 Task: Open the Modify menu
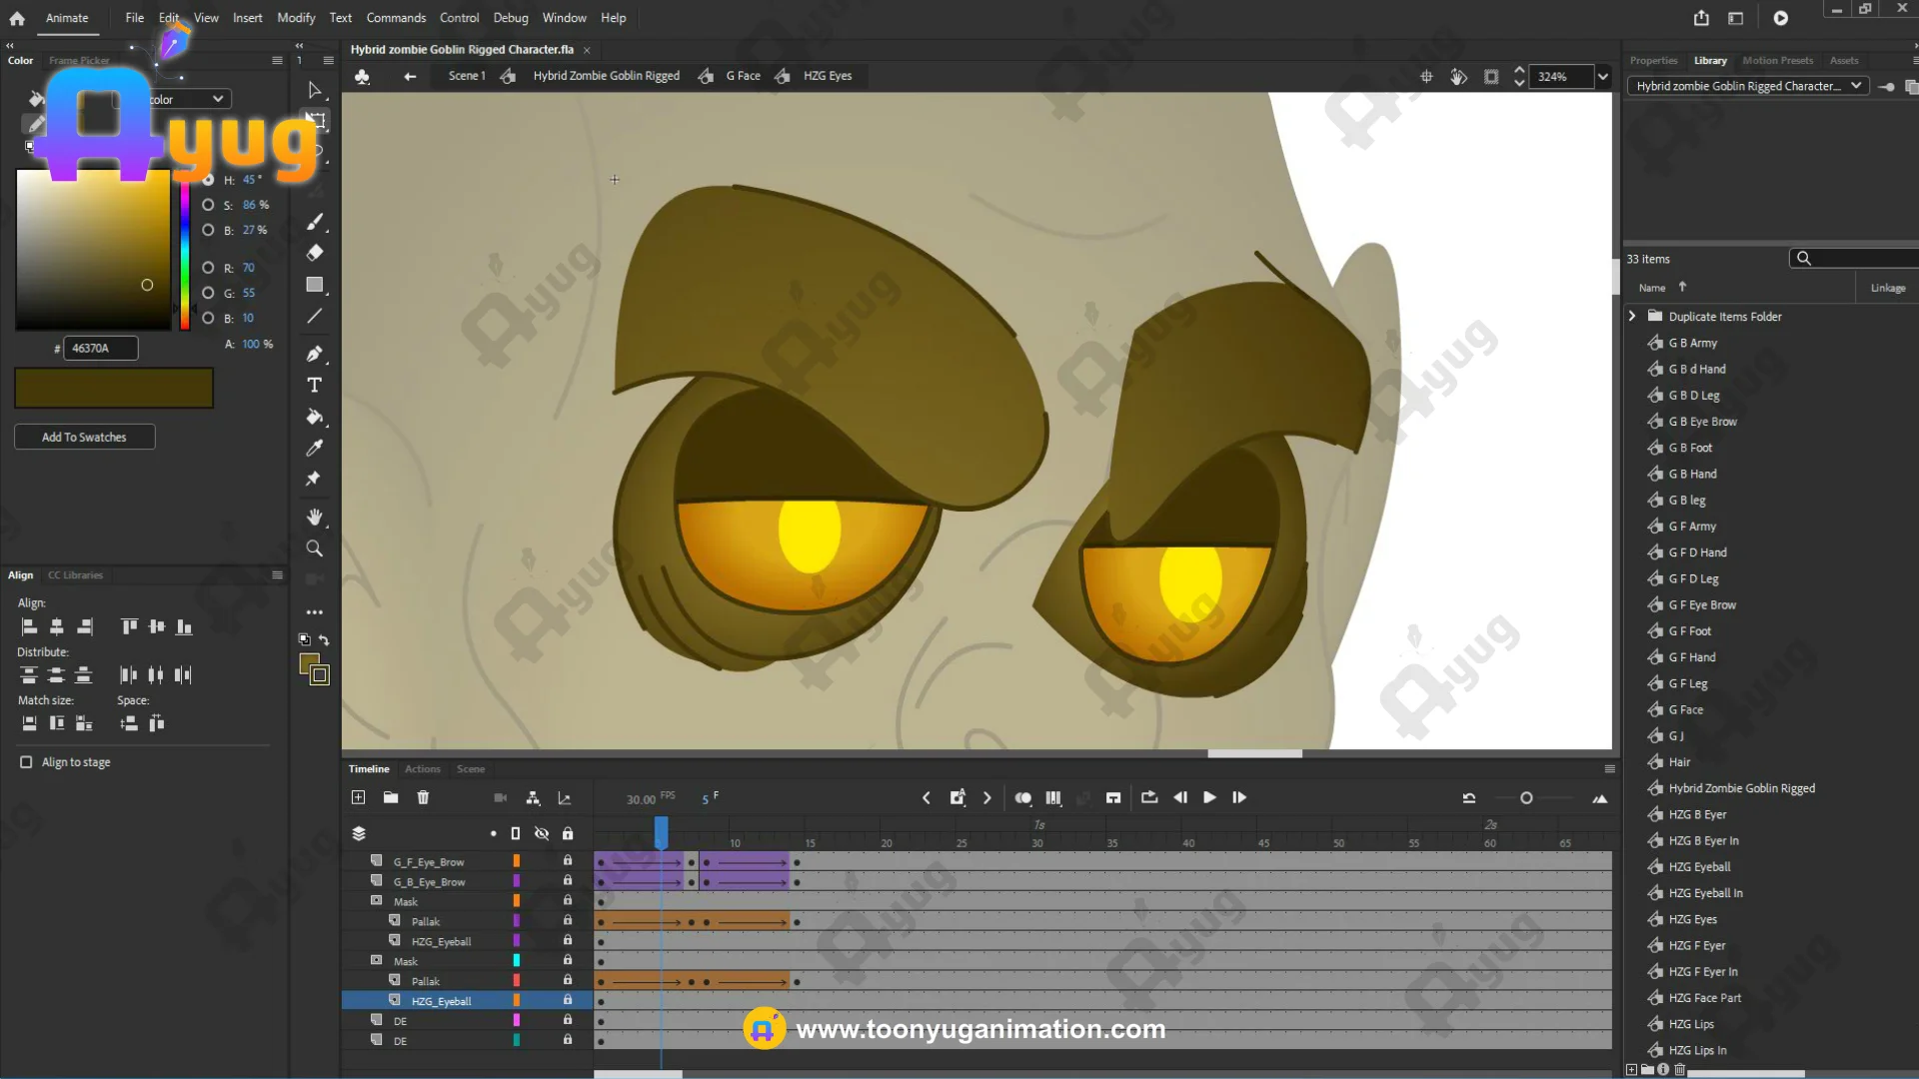[x=296, y=18]
